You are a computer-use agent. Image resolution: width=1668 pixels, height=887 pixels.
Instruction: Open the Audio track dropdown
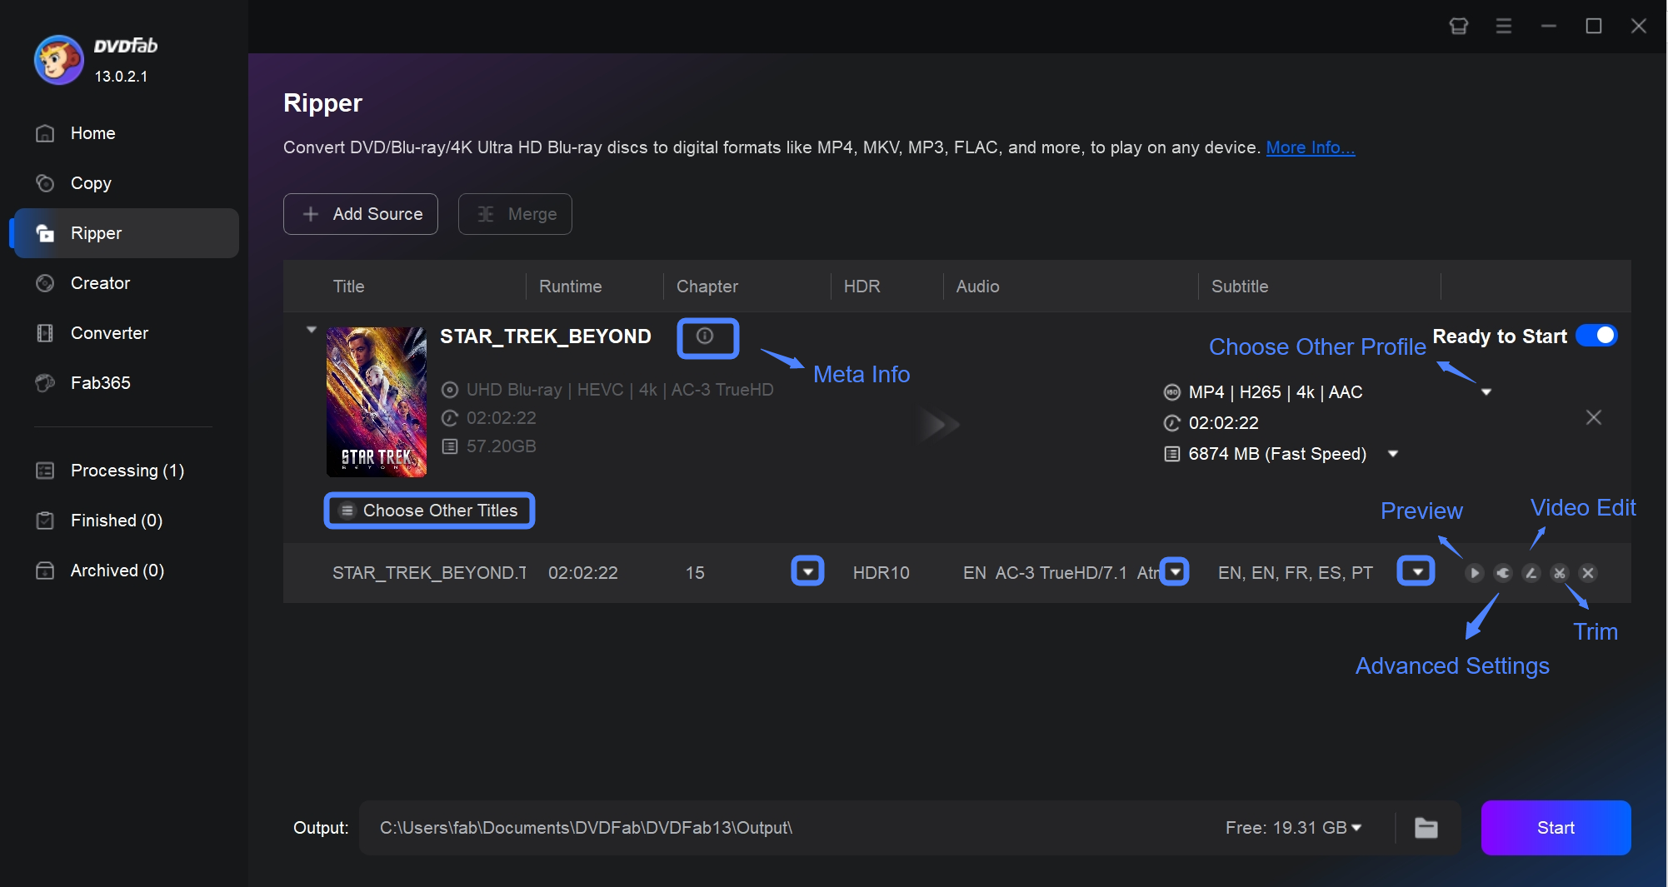(1176, 572)
